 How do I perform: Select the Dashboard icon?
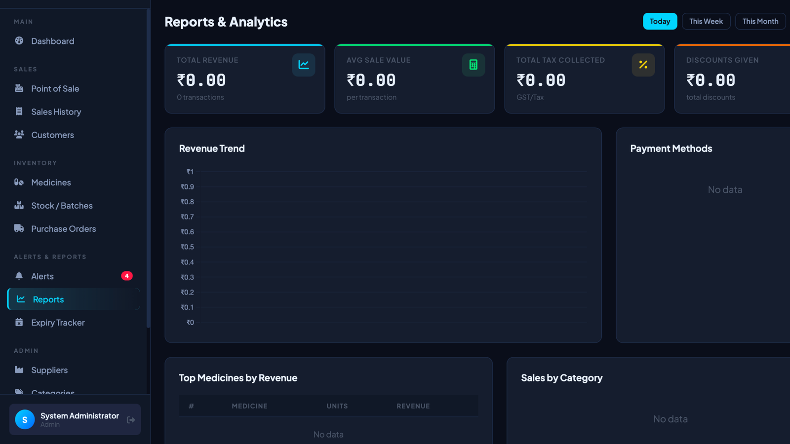19,41
